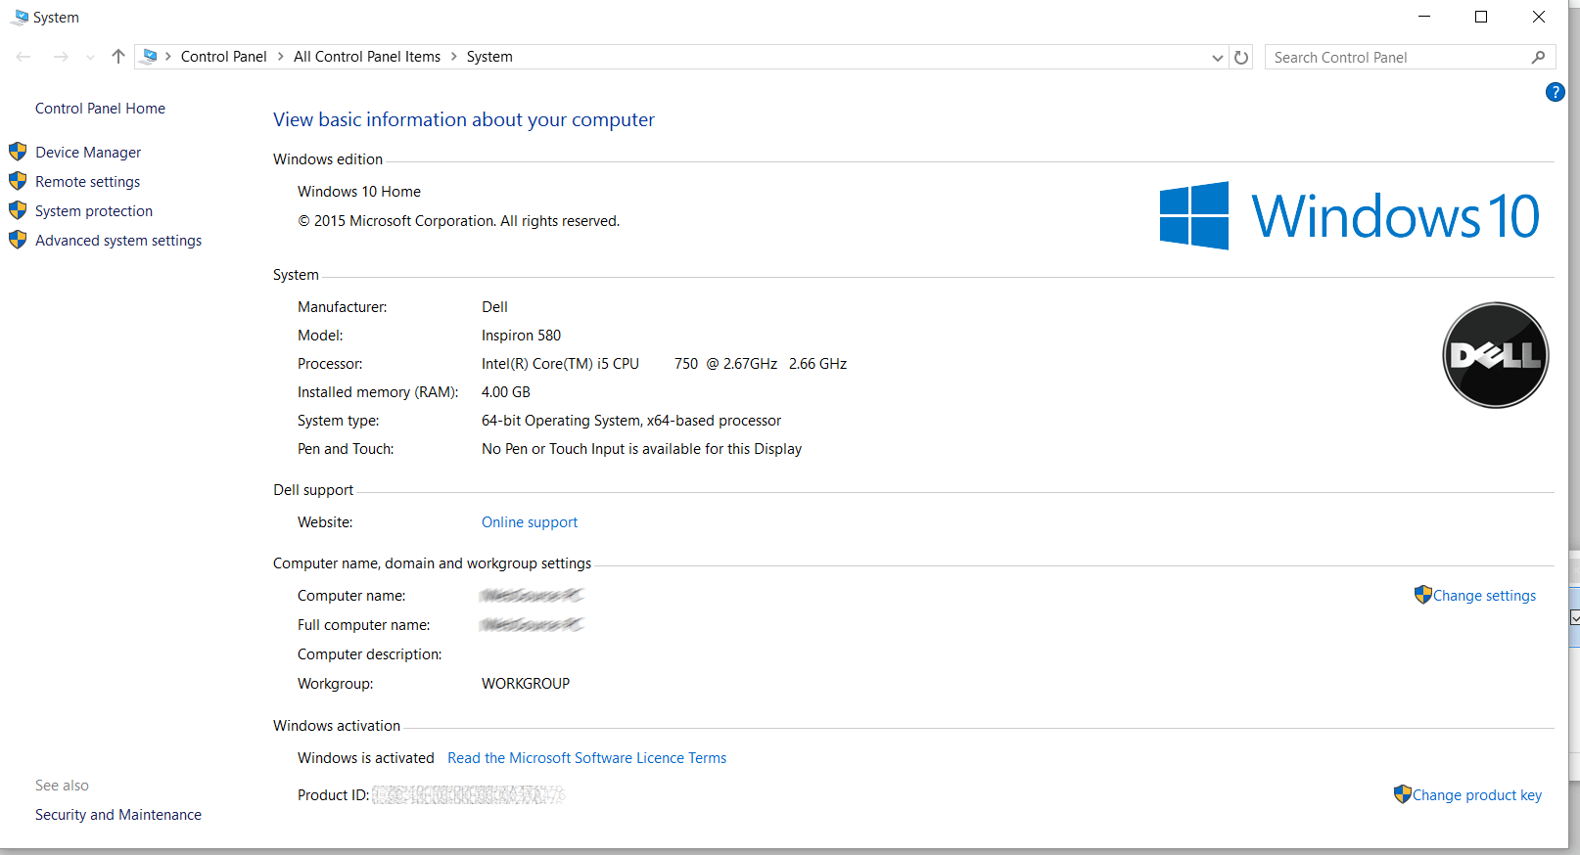Click the shield icon beside Change settings
This screenshot has height=855, width=1580.
1423,595
